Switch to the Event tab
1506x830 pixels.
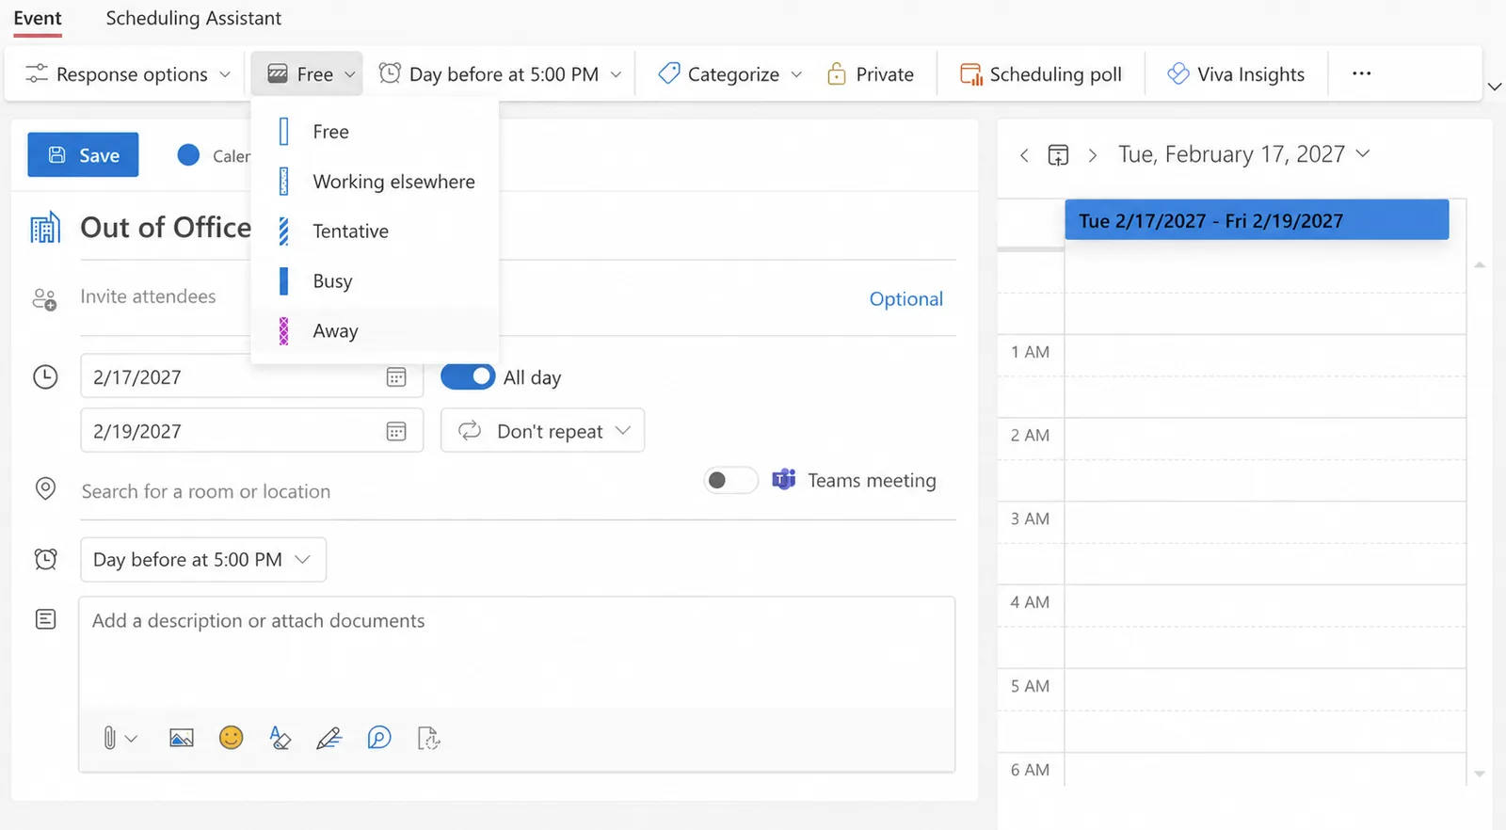click(38, 19)
